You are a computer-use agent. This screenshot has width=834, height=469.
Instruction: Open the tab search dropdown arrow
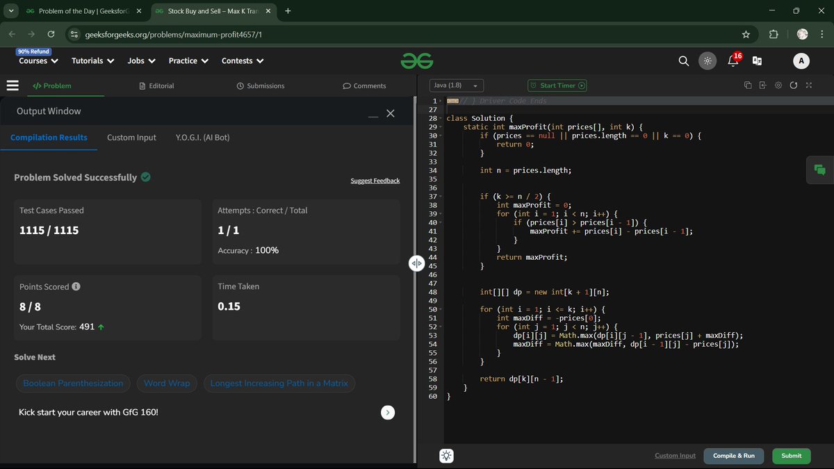pos(10,11)
